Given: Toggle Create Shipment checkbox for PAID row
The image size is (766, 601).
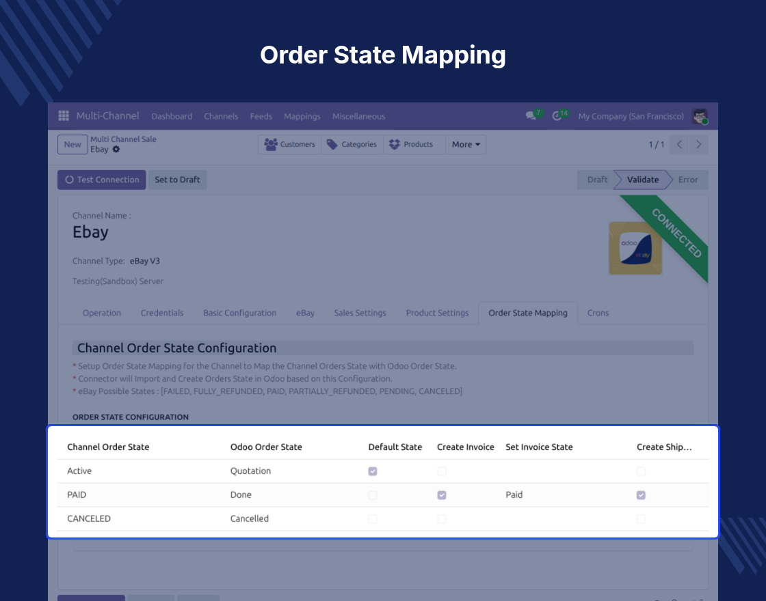Looking at the screenshot, I should pyautogui.click(x=641, y=495).
